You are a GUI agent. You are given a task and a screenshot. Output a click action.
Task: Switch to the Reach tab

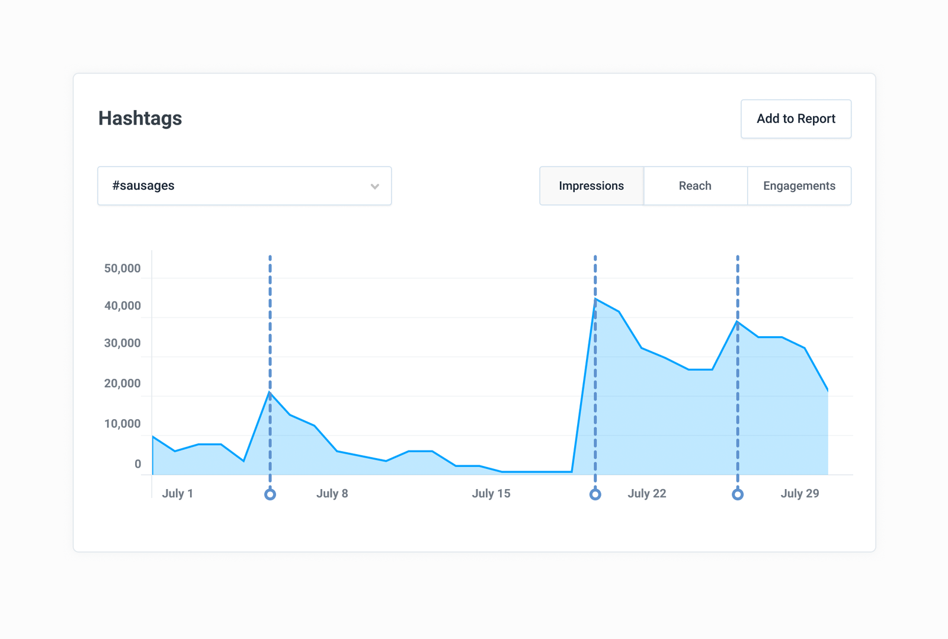tap(695, 186)
